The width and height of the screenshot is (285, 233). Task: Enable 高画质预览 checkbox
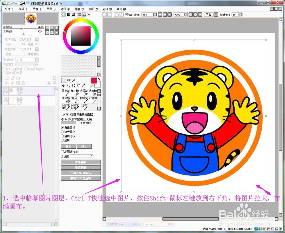tap(62, 152)
